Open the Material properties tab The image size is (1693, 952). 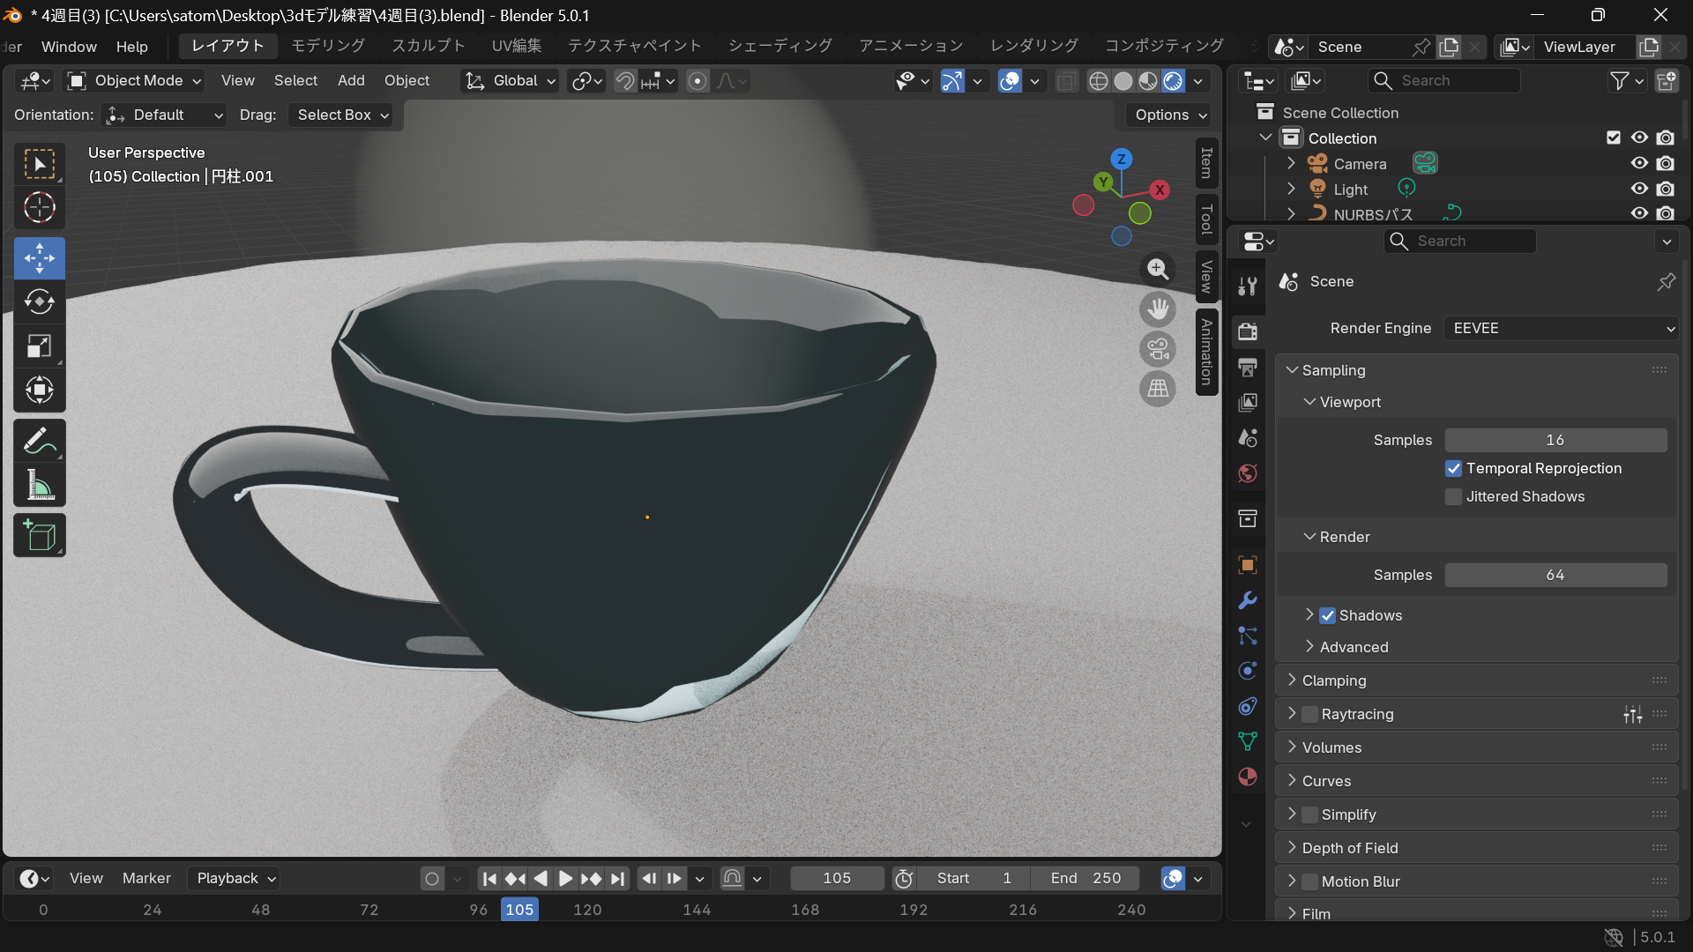pyautogui.click(x=1247, y=777)
